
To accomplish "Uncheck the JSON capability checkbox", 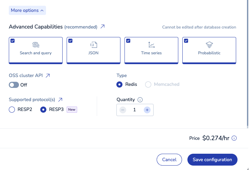I will coord(70,41).
